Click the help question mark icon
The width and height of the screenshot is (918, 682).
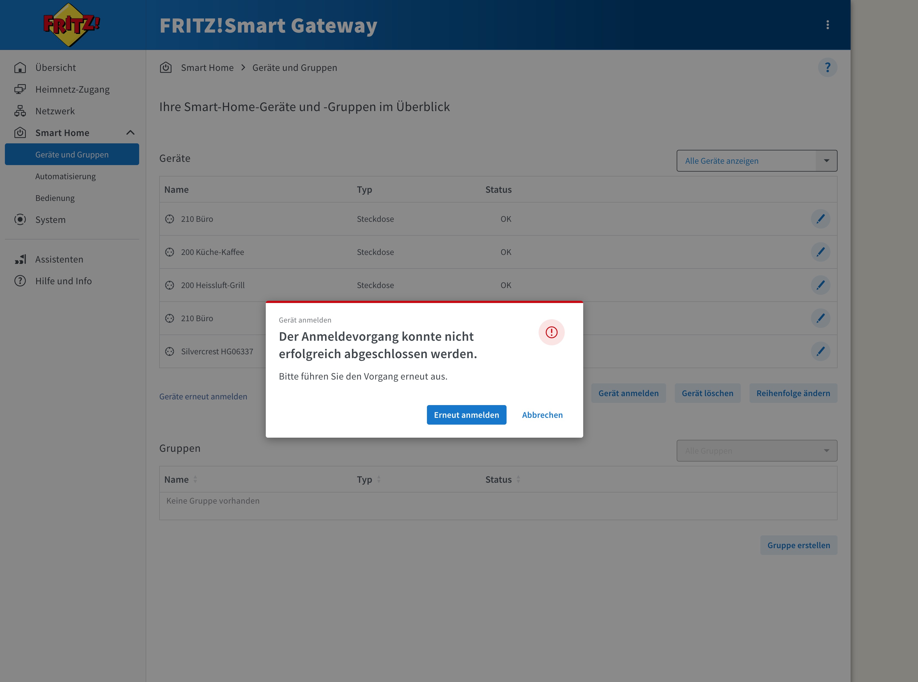(827, 67)
